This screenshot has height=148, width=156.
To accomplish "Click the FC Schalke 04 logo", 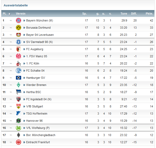I will 19,71.
